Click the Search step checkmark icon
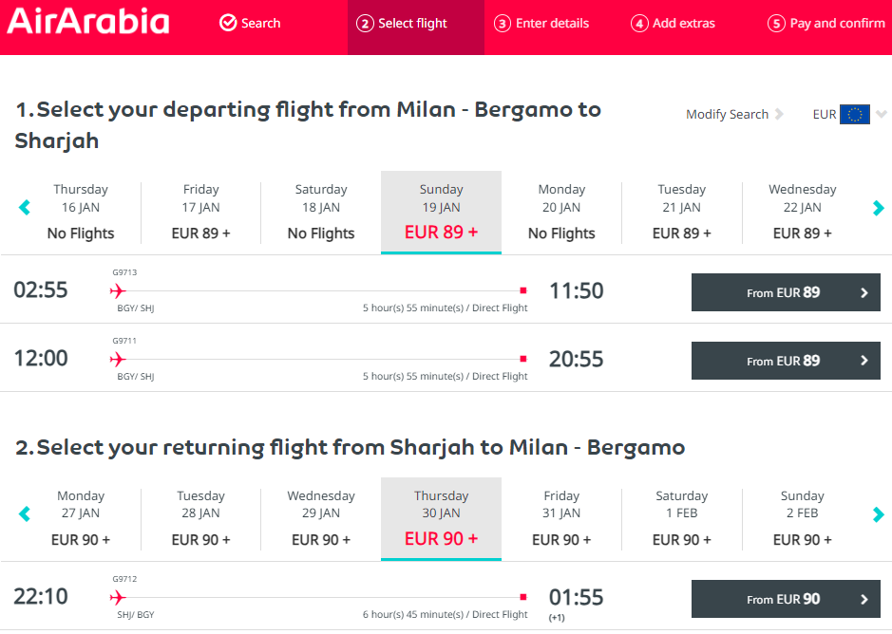 pos(228,23)
